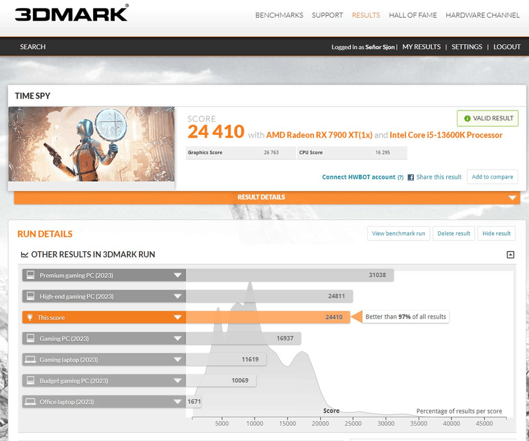
Task: Expand the Gaming laptop (2023) dropdown
Action: pos(177,360)
